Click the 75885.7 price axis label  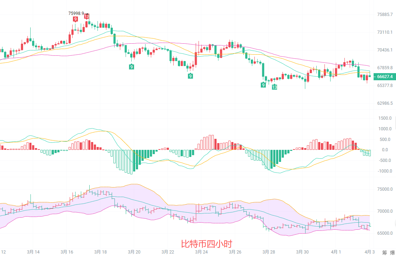(385, 15)
